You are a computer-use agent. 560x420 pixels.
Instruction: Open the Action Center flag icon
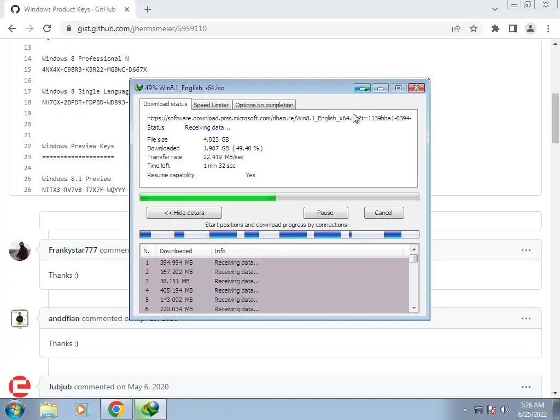492,410
